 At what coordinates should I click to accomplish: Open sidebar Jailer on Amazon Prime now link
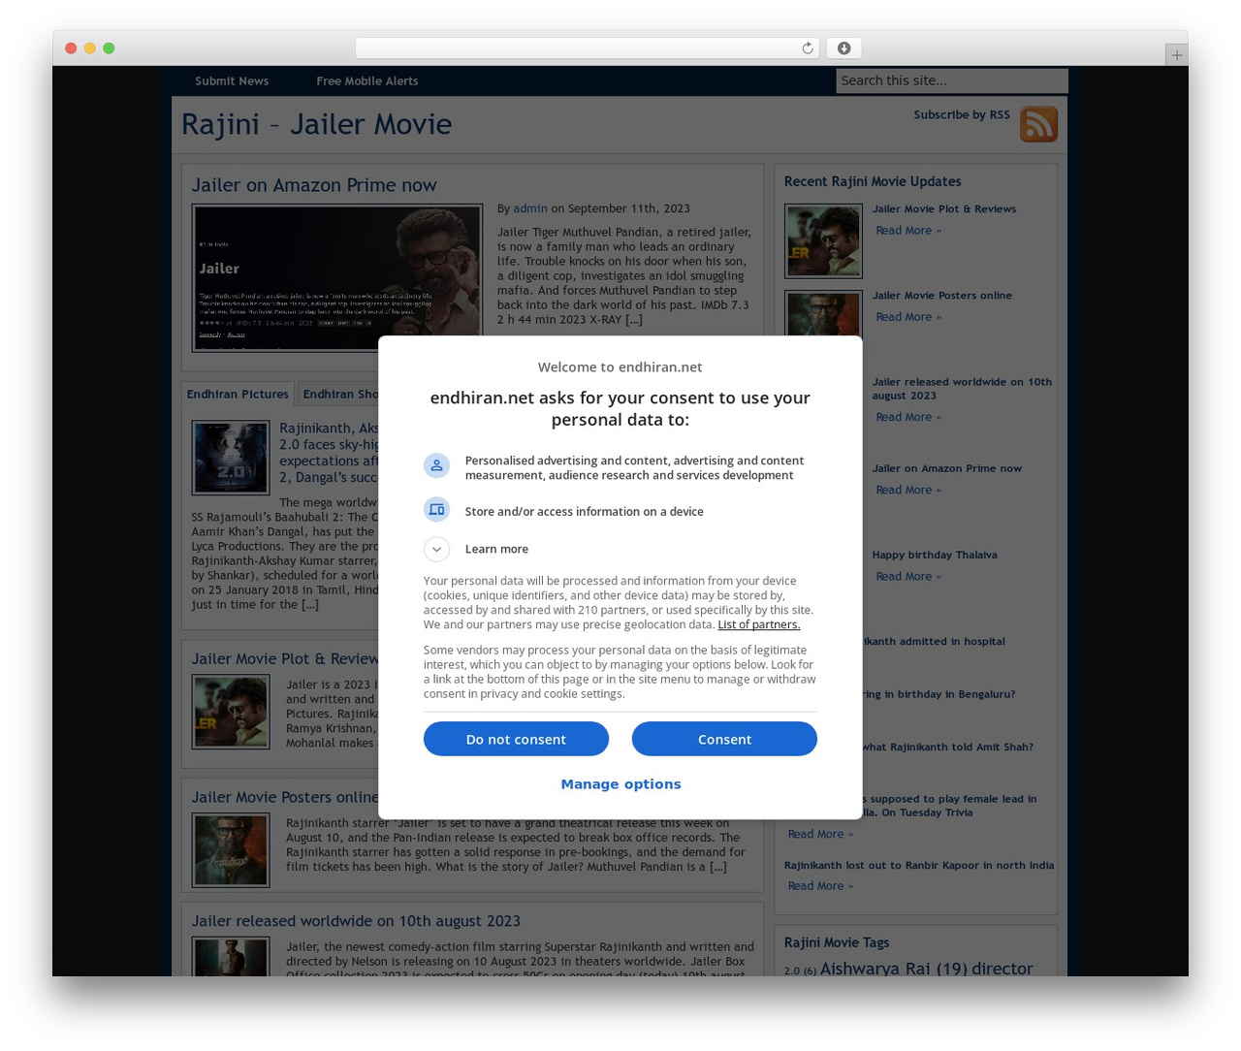pyautogui.click(x=947, y=468)
